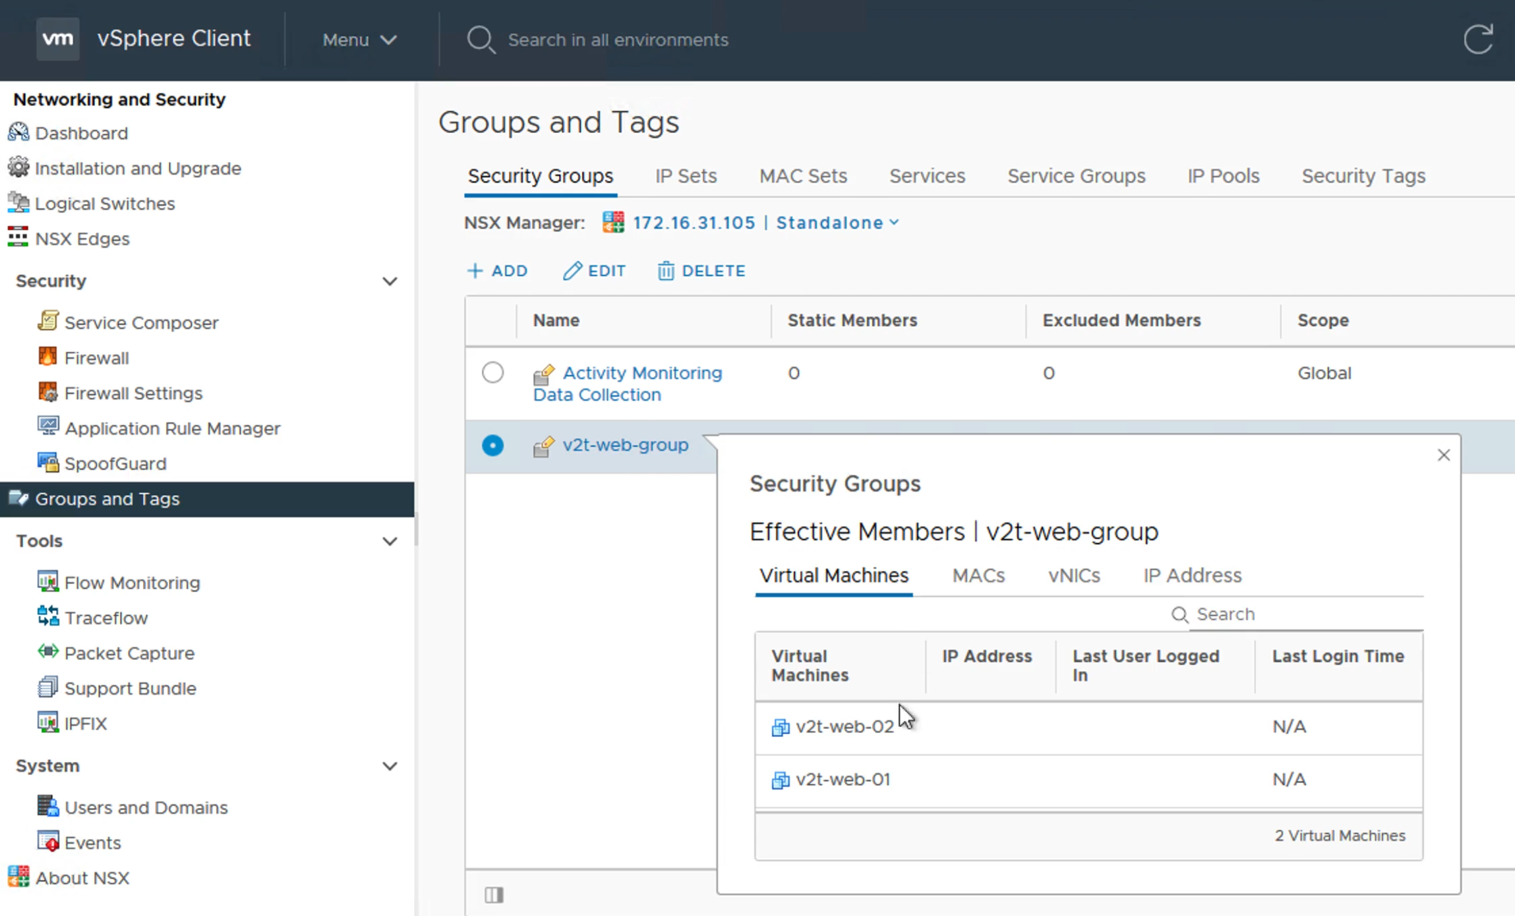1515x916 pixels.
Task: Click the Static Members column header
Action: [852, 320]
